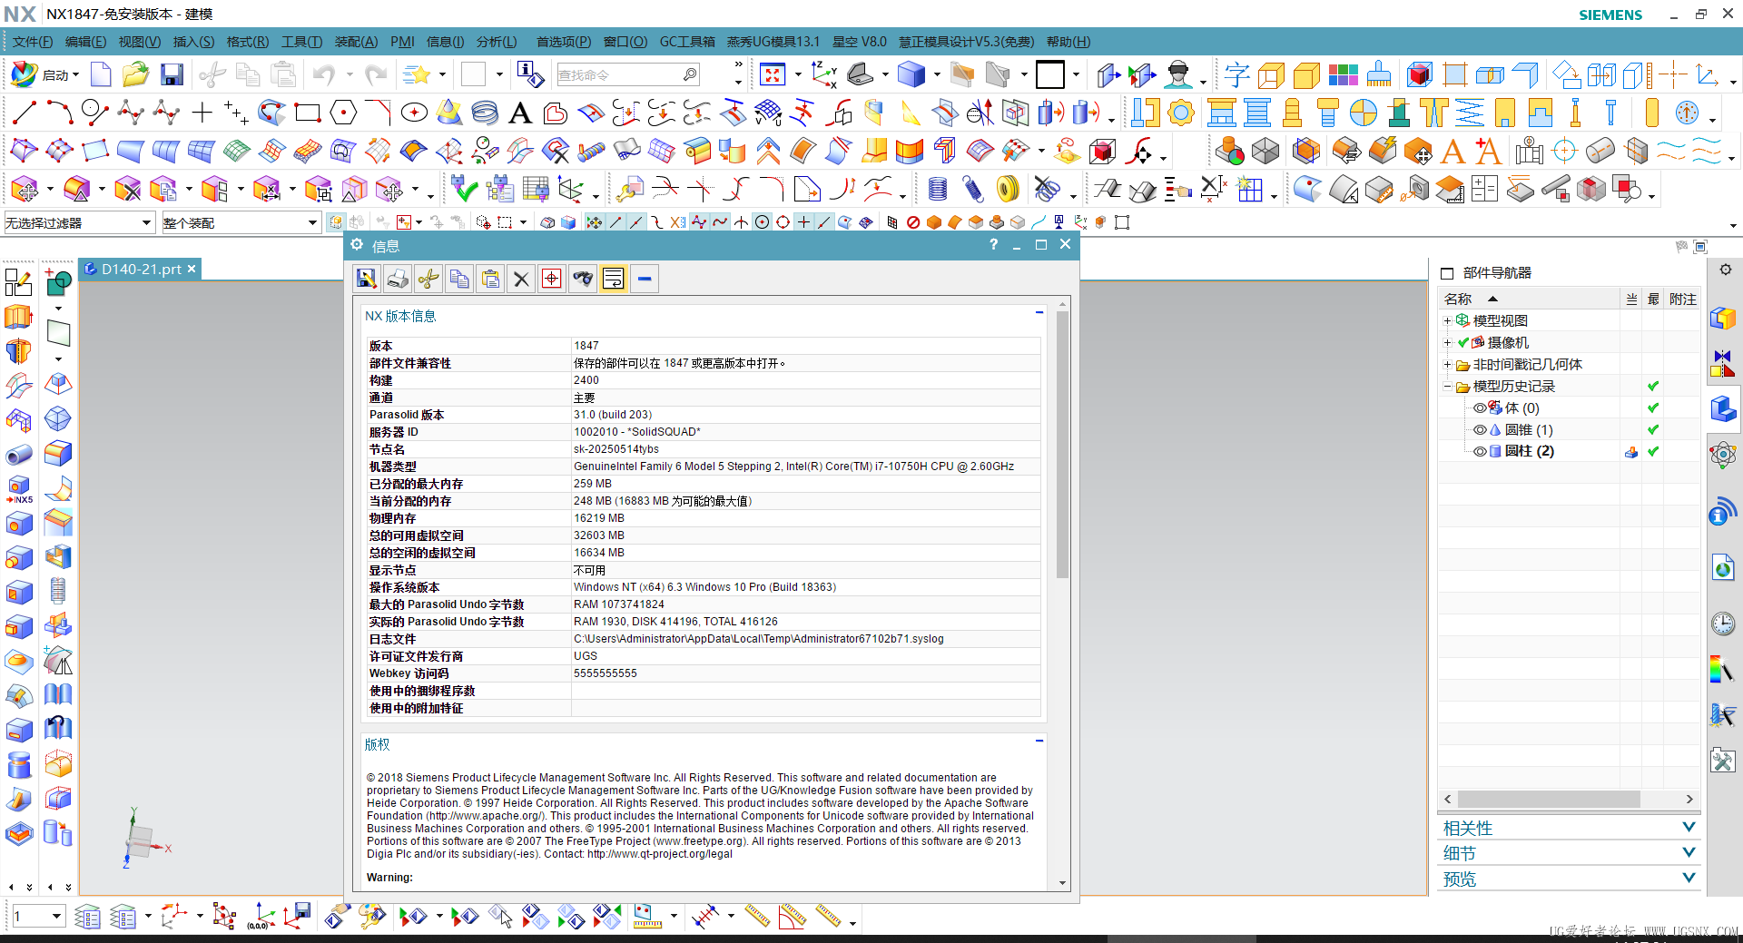Screen dimensions: 1743x943
Task: Open the History clock sidebar tab
Action: click(x=1723, y=624)
